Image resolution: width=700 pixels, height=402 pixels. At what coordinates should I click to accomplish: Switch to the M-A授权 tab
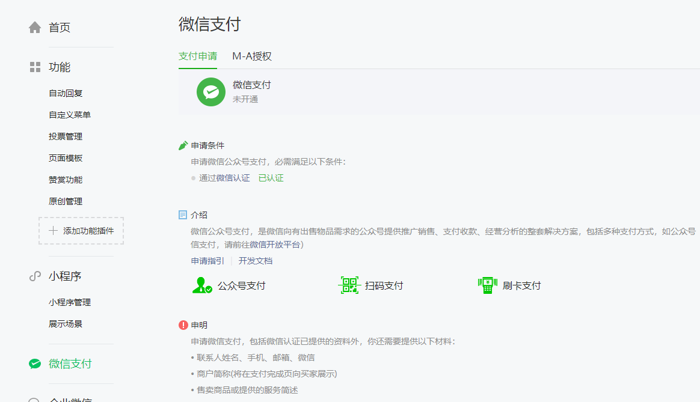(x=252, y=56)
